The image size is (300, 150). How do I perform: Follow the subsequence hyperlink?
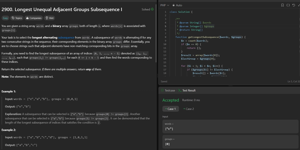pos(66,37)
